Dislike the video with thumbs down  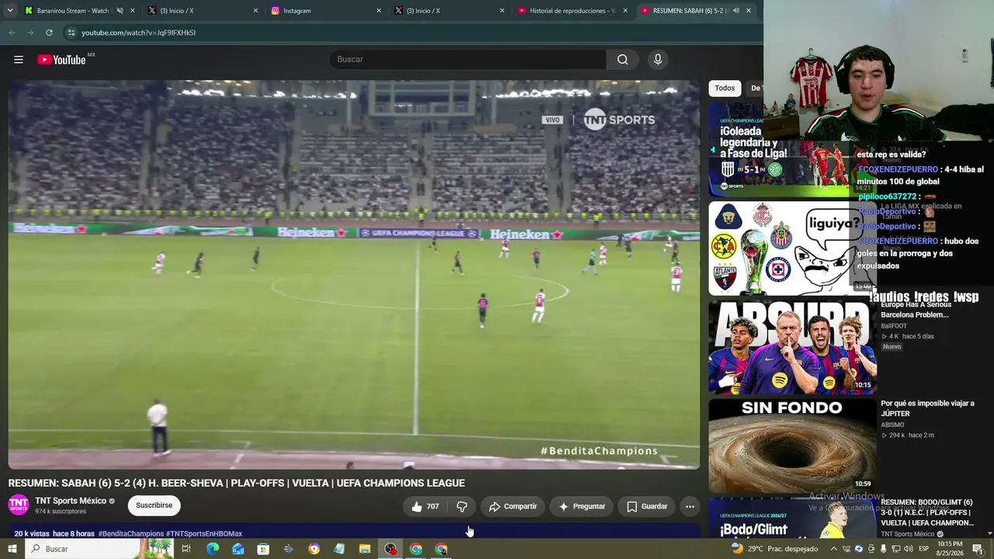click(462, 506)
